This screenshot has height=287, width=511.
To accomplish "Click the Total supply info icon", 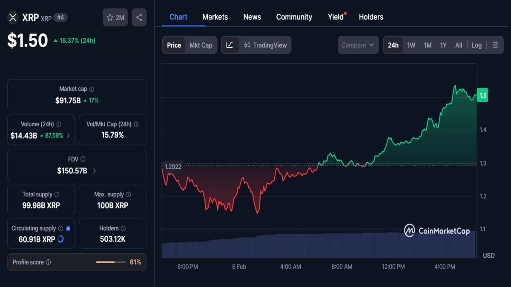I will click(x=57, y=194).
